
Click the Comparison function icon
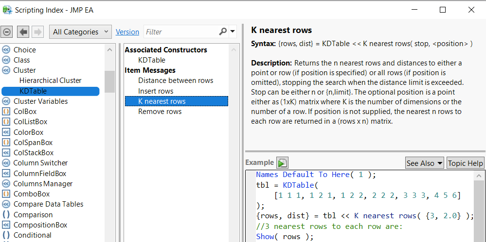[x=6, y=214]
